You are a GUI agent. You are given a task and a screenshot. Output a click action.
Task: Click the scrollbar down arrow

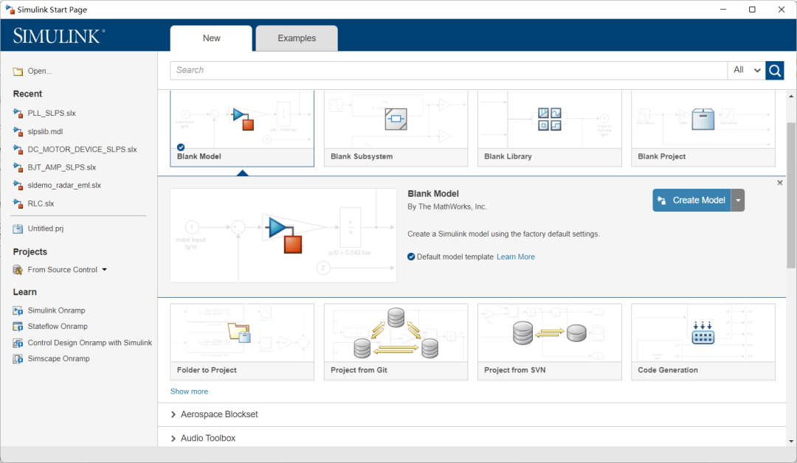click(x=791, y=442)
